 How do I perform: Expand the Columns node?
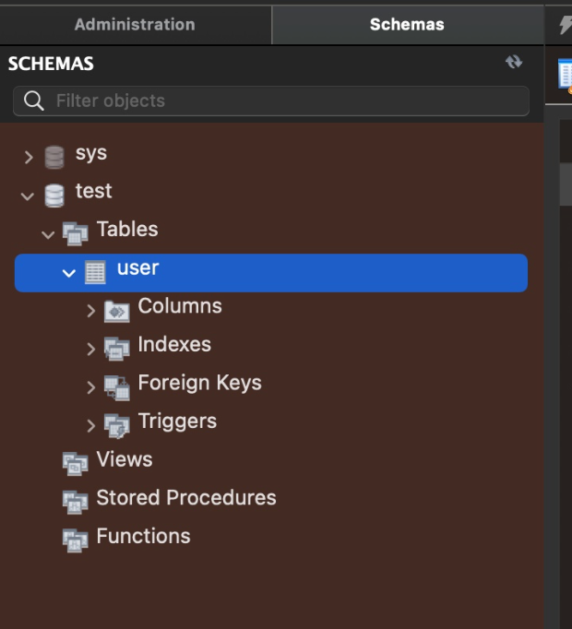click(90, 311)
